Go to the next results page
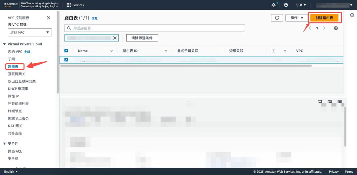The height and width of the screenshot is (175, 357). (x=325, y=28)
